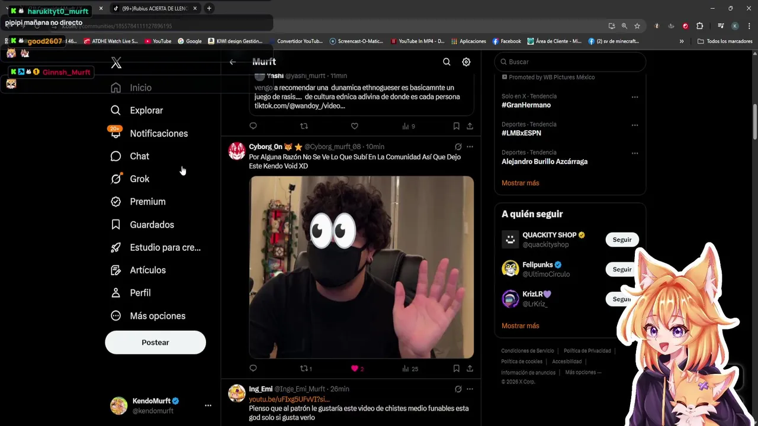Show more accounts to follow
Screen dimensions: 758x426
[521, 326]
